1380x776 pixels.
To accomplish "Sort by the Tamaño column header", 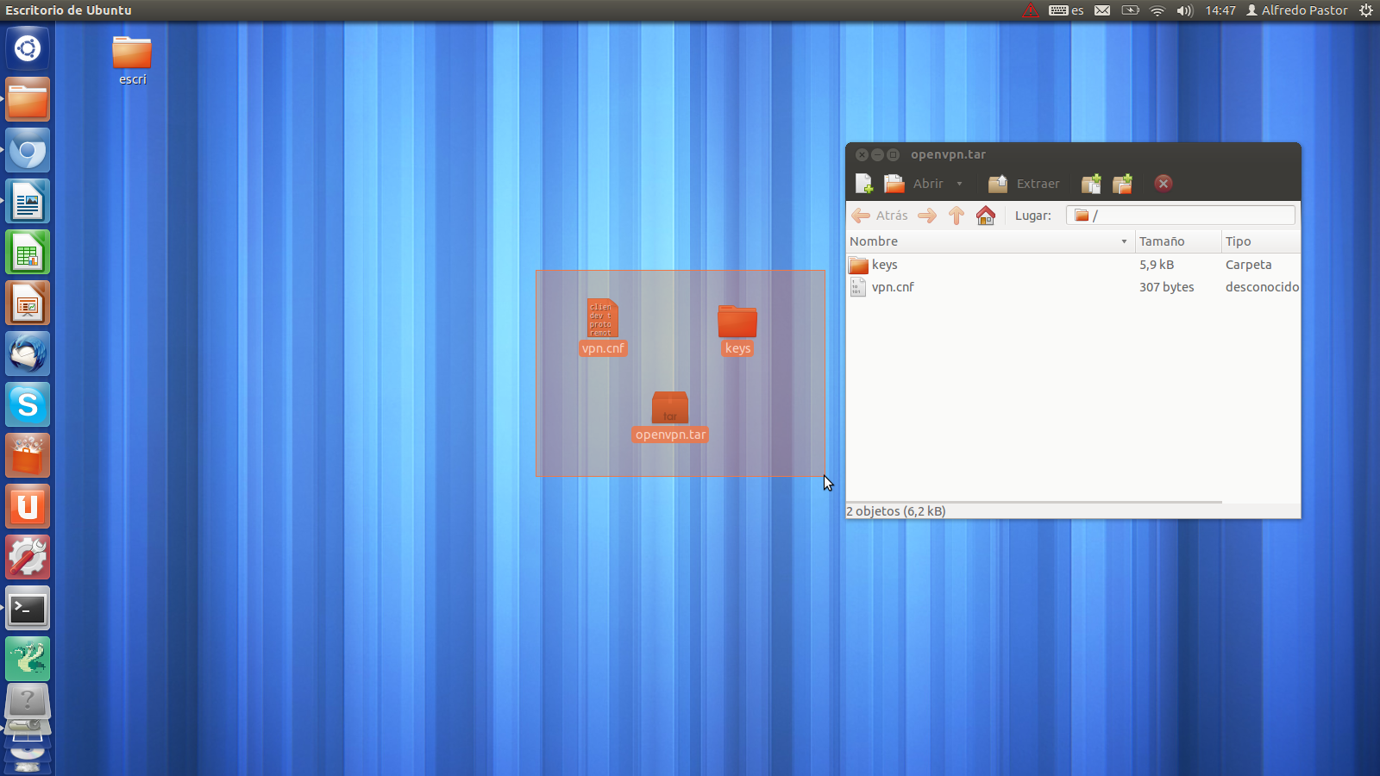I will click(x=1175, y=241).
